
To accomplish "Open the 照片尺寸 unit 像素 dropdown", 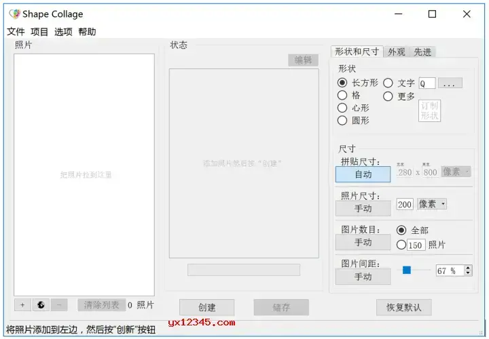I will (432, 204).
